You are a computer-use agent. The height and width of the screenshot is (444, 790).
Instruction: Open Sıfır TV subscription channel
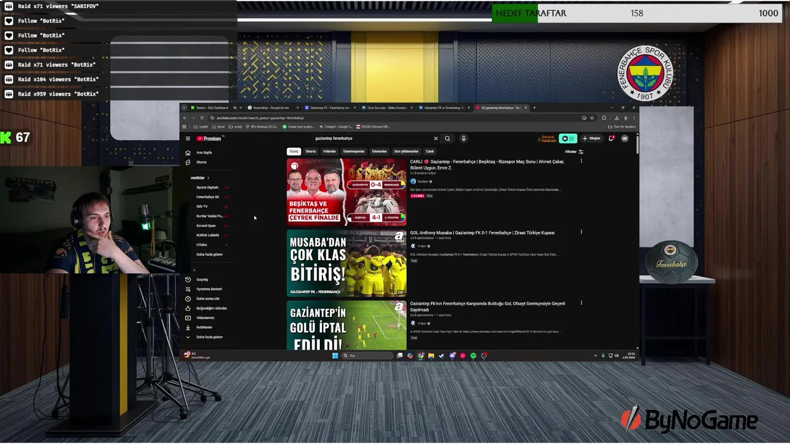click(202, 206)
